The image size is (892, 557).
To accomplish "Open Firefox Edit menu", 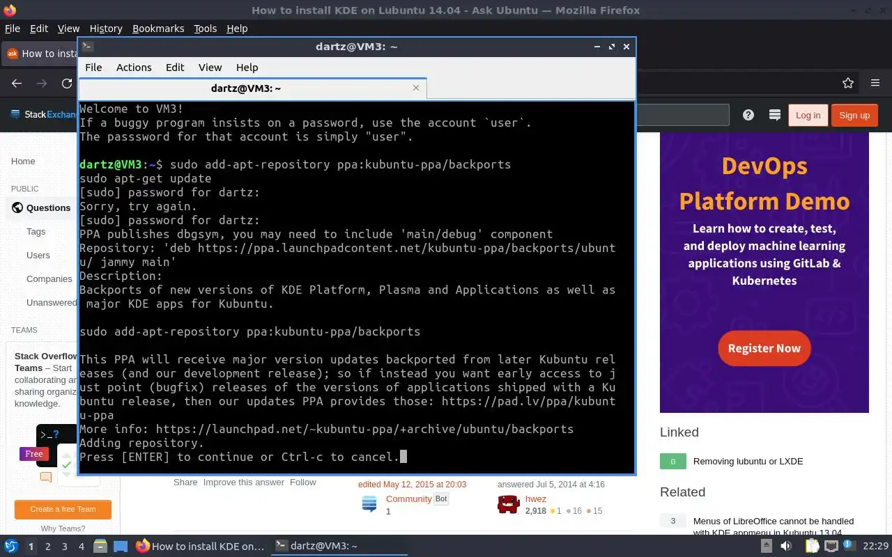I will click(39, 29).
